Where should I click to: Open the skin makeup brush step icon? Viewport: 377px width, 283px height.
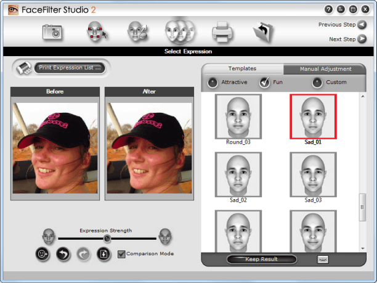pos(137,31)
